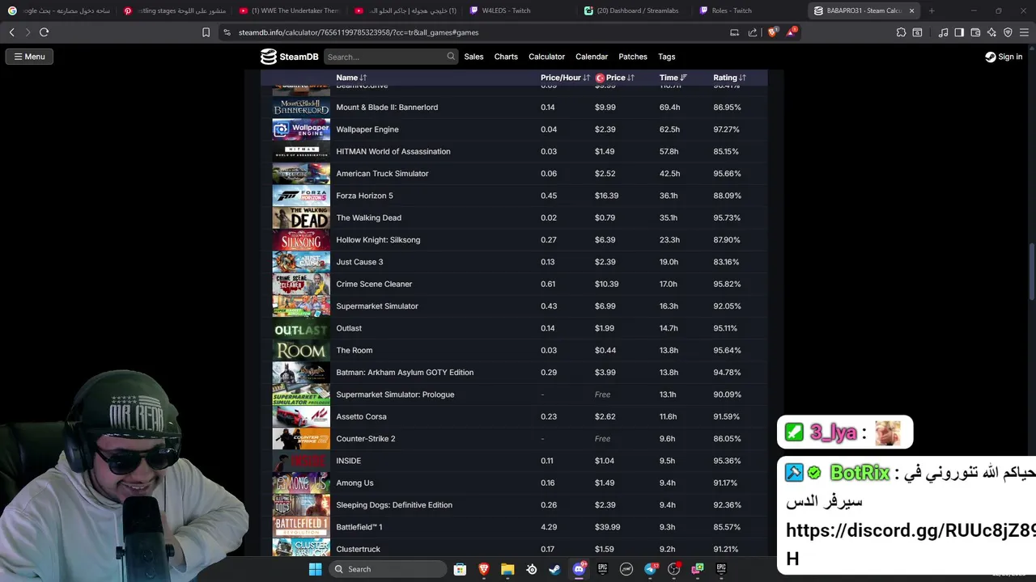Click the Outlast game thumbnail
The image size is (1036, 582).
(x=301, y=328)
